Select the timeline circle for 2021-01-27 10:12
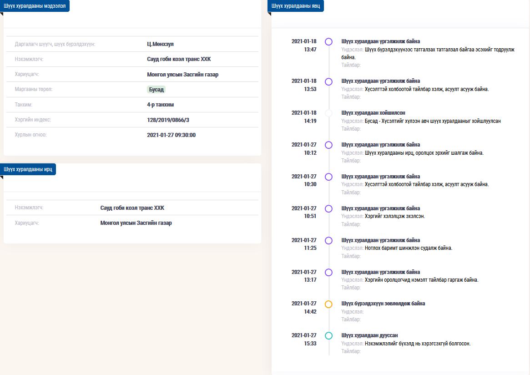This screenshot has height=375, width=530. (328, 145)
